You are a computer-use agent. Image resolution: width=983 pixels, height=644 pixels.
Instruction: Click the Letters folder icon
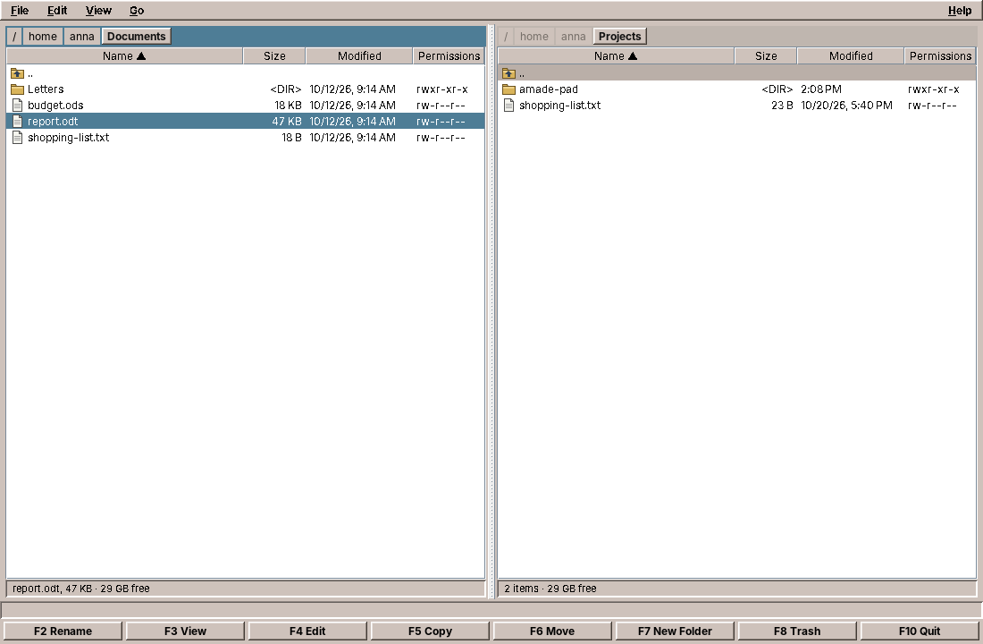18,89
